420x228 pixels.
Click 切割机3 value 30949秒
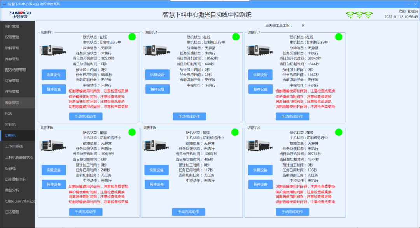click(x=315, y=58)
